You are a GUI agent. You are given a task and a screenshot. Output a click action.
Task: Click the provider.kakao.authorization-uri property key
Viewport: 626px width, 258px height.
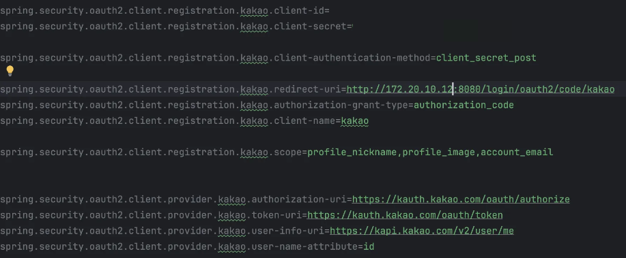[x=173, y=199]
